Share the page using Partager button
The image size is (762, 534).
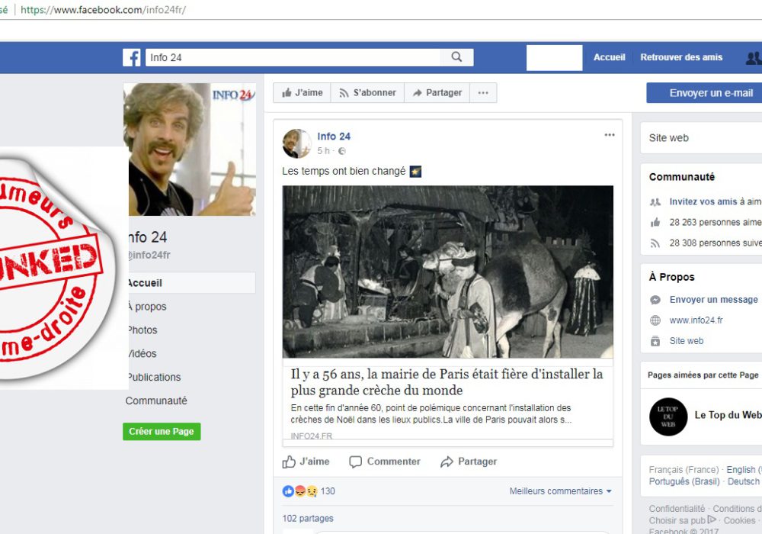click(437, 93)
